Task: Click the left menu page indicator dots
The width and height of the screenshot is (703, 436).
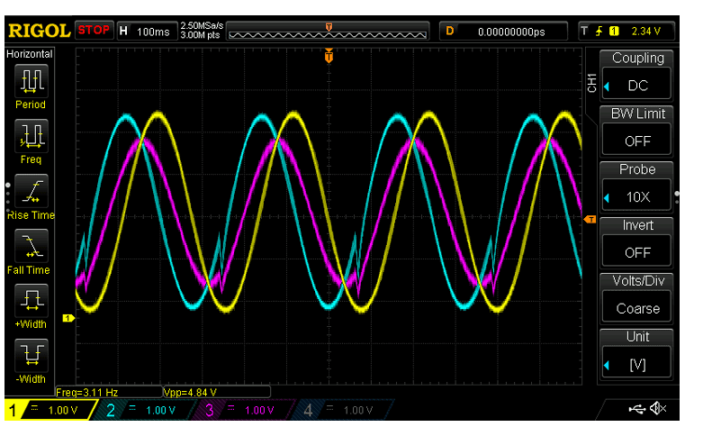Action: tap(7, 198)
